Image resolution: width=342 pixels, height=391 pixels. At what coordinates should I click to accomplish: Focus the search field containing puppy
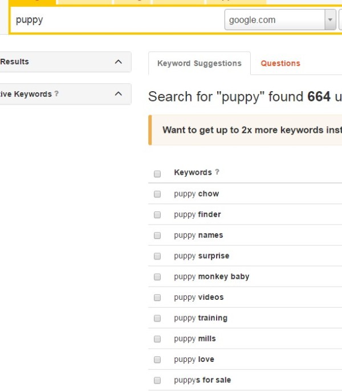click(x=114, y=20)
